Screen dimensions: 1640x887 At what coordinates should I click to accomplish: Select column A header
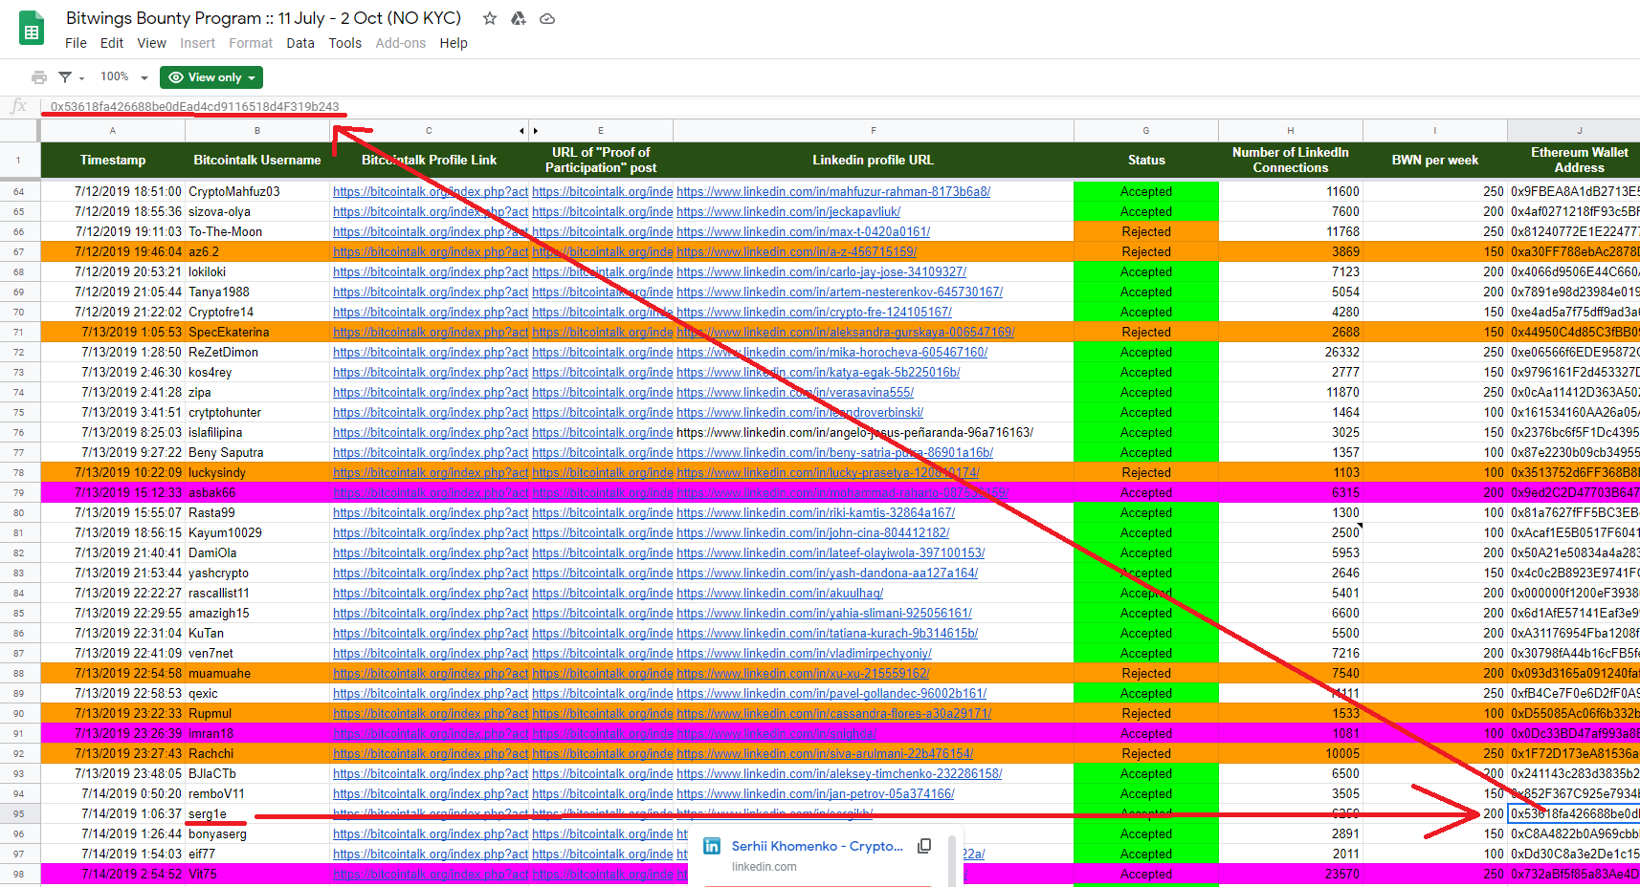(113, 130)
